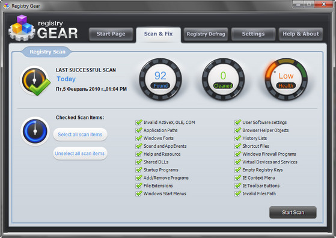Close the Registry Gear window
The height and width of the screenshot is (238, 336).
pos(324,4)
